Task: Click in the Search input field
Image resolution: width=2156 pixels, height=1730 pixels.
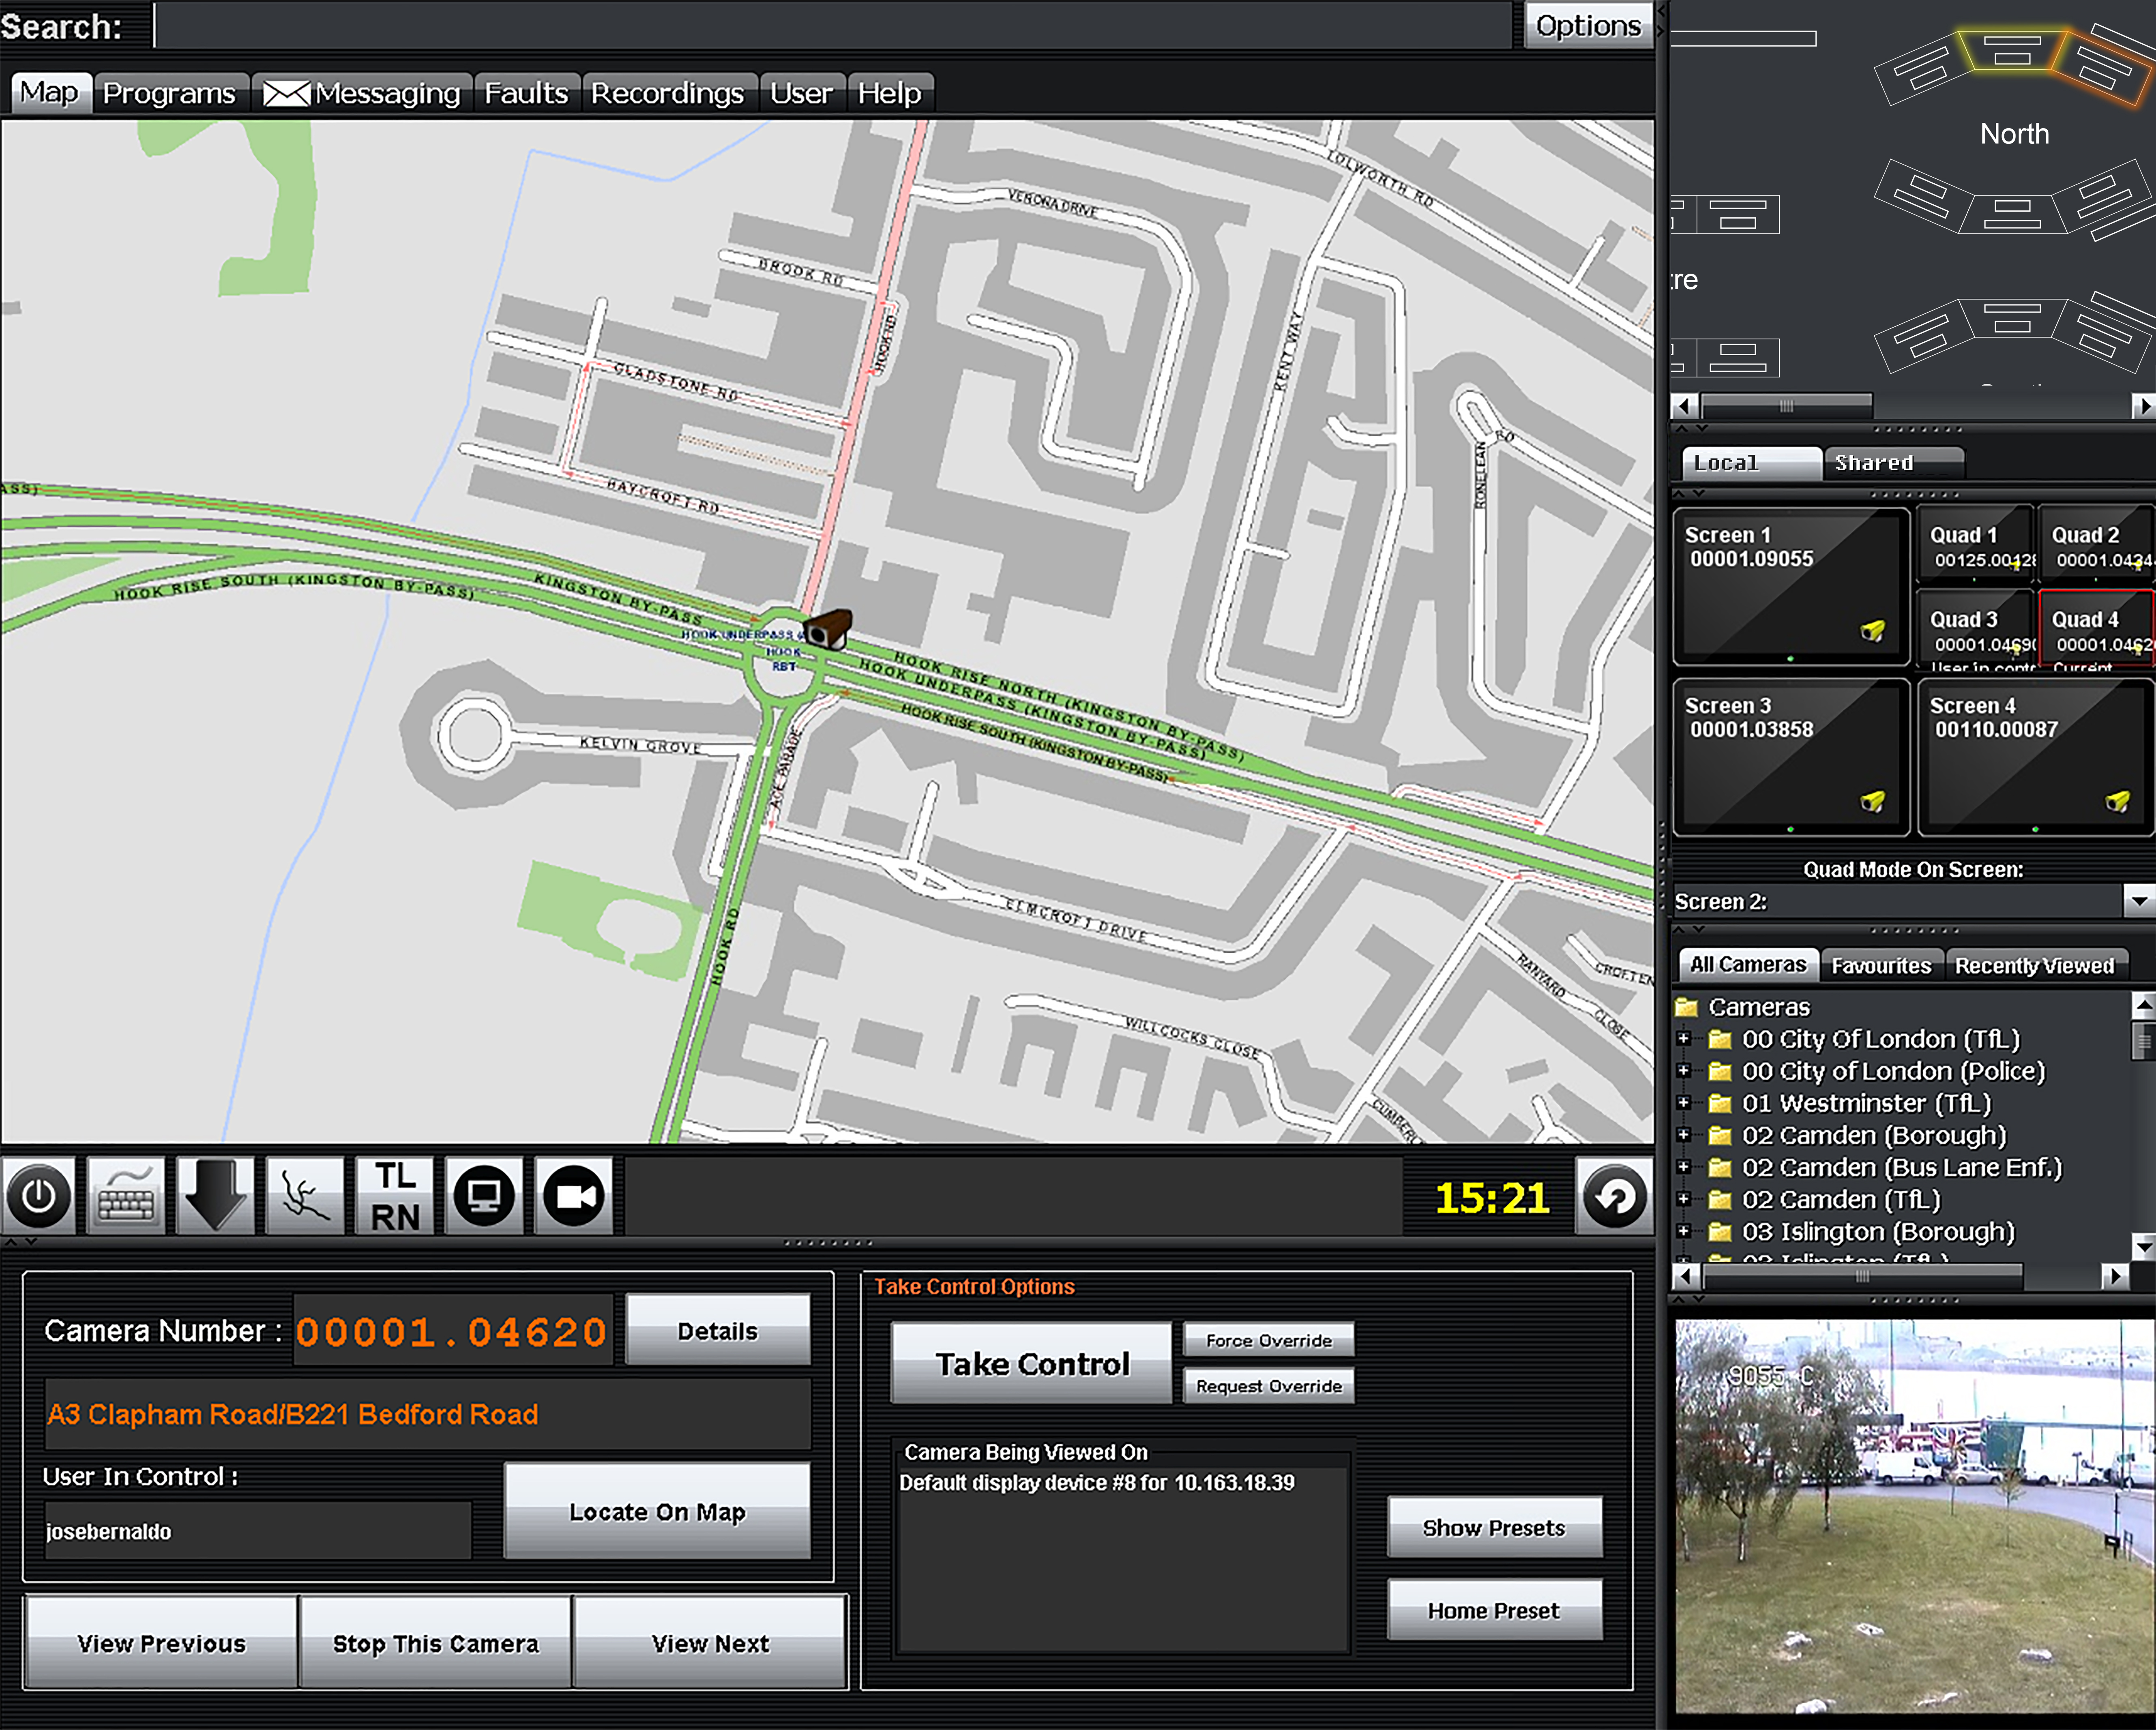Action: [x=833, y=25]
